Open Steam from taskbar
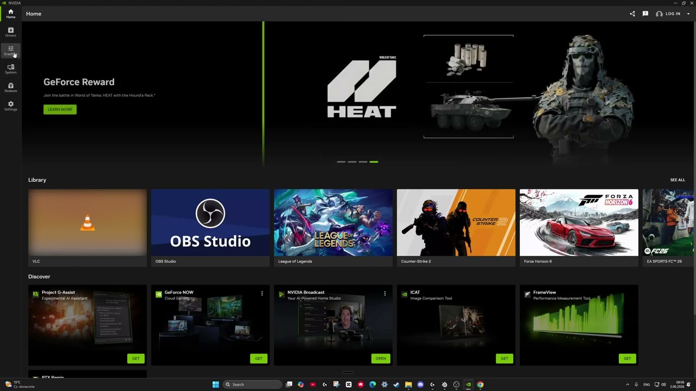 396,384
